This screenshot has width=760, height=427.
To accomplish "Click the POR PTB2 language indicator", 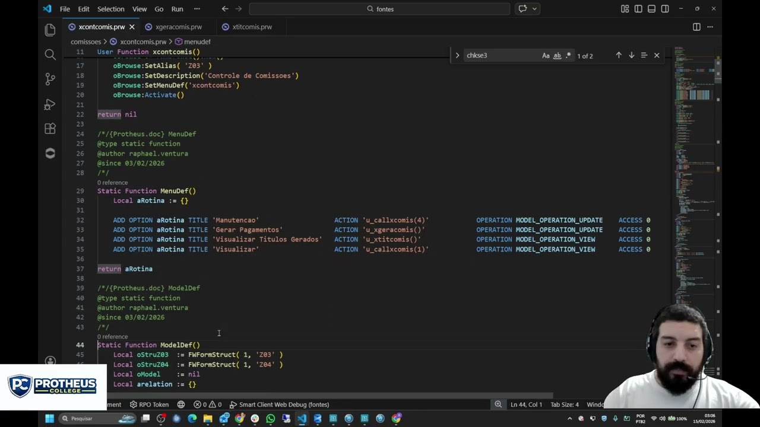I will coord(640,419).
